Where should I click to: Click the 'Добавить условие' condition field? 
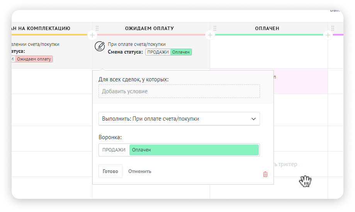(x=179, y=91)
